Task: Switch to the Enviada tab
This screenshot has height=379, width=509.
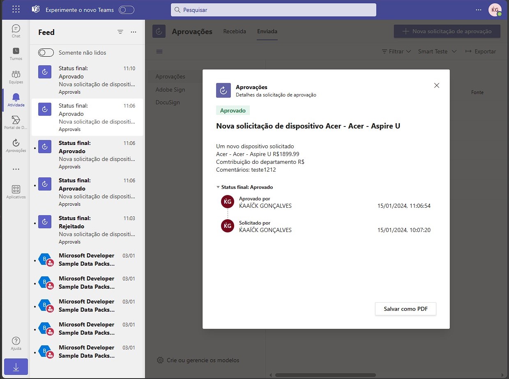Action: tap(267, 31)
